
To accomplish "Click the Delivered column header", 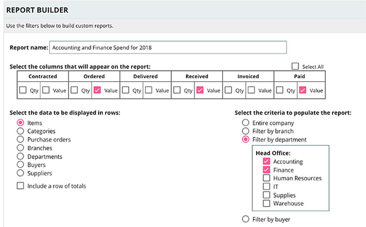I will click(x=145, y=77).
